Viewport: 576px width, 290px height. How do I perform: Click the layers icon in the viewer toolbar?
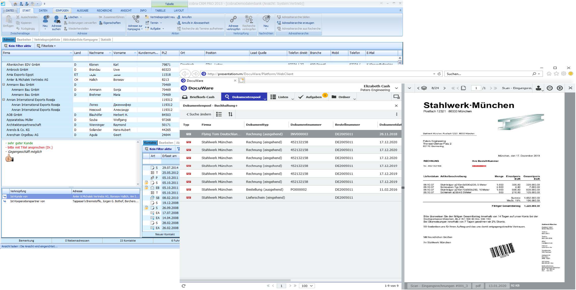(424, 88)
